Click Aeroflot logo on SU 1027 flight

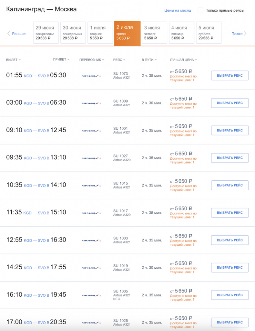(91, 158)
